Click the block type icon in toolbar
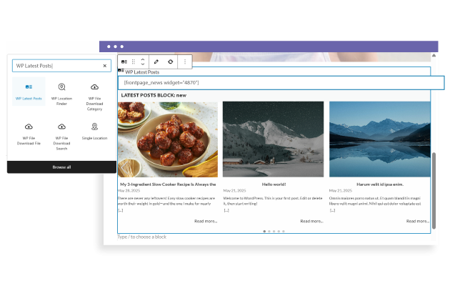Image resolution: width=450 pixels, height=286 pixels. tap(124, 62)
